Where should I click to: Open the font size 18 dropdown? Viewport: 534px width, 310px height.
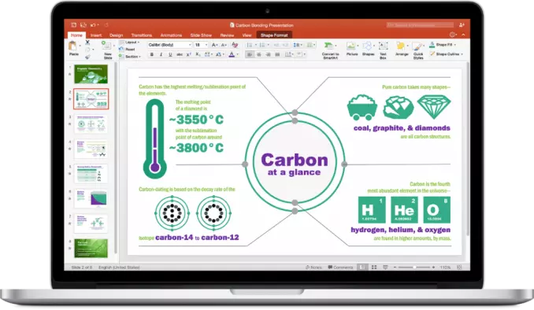click(201, 45)
